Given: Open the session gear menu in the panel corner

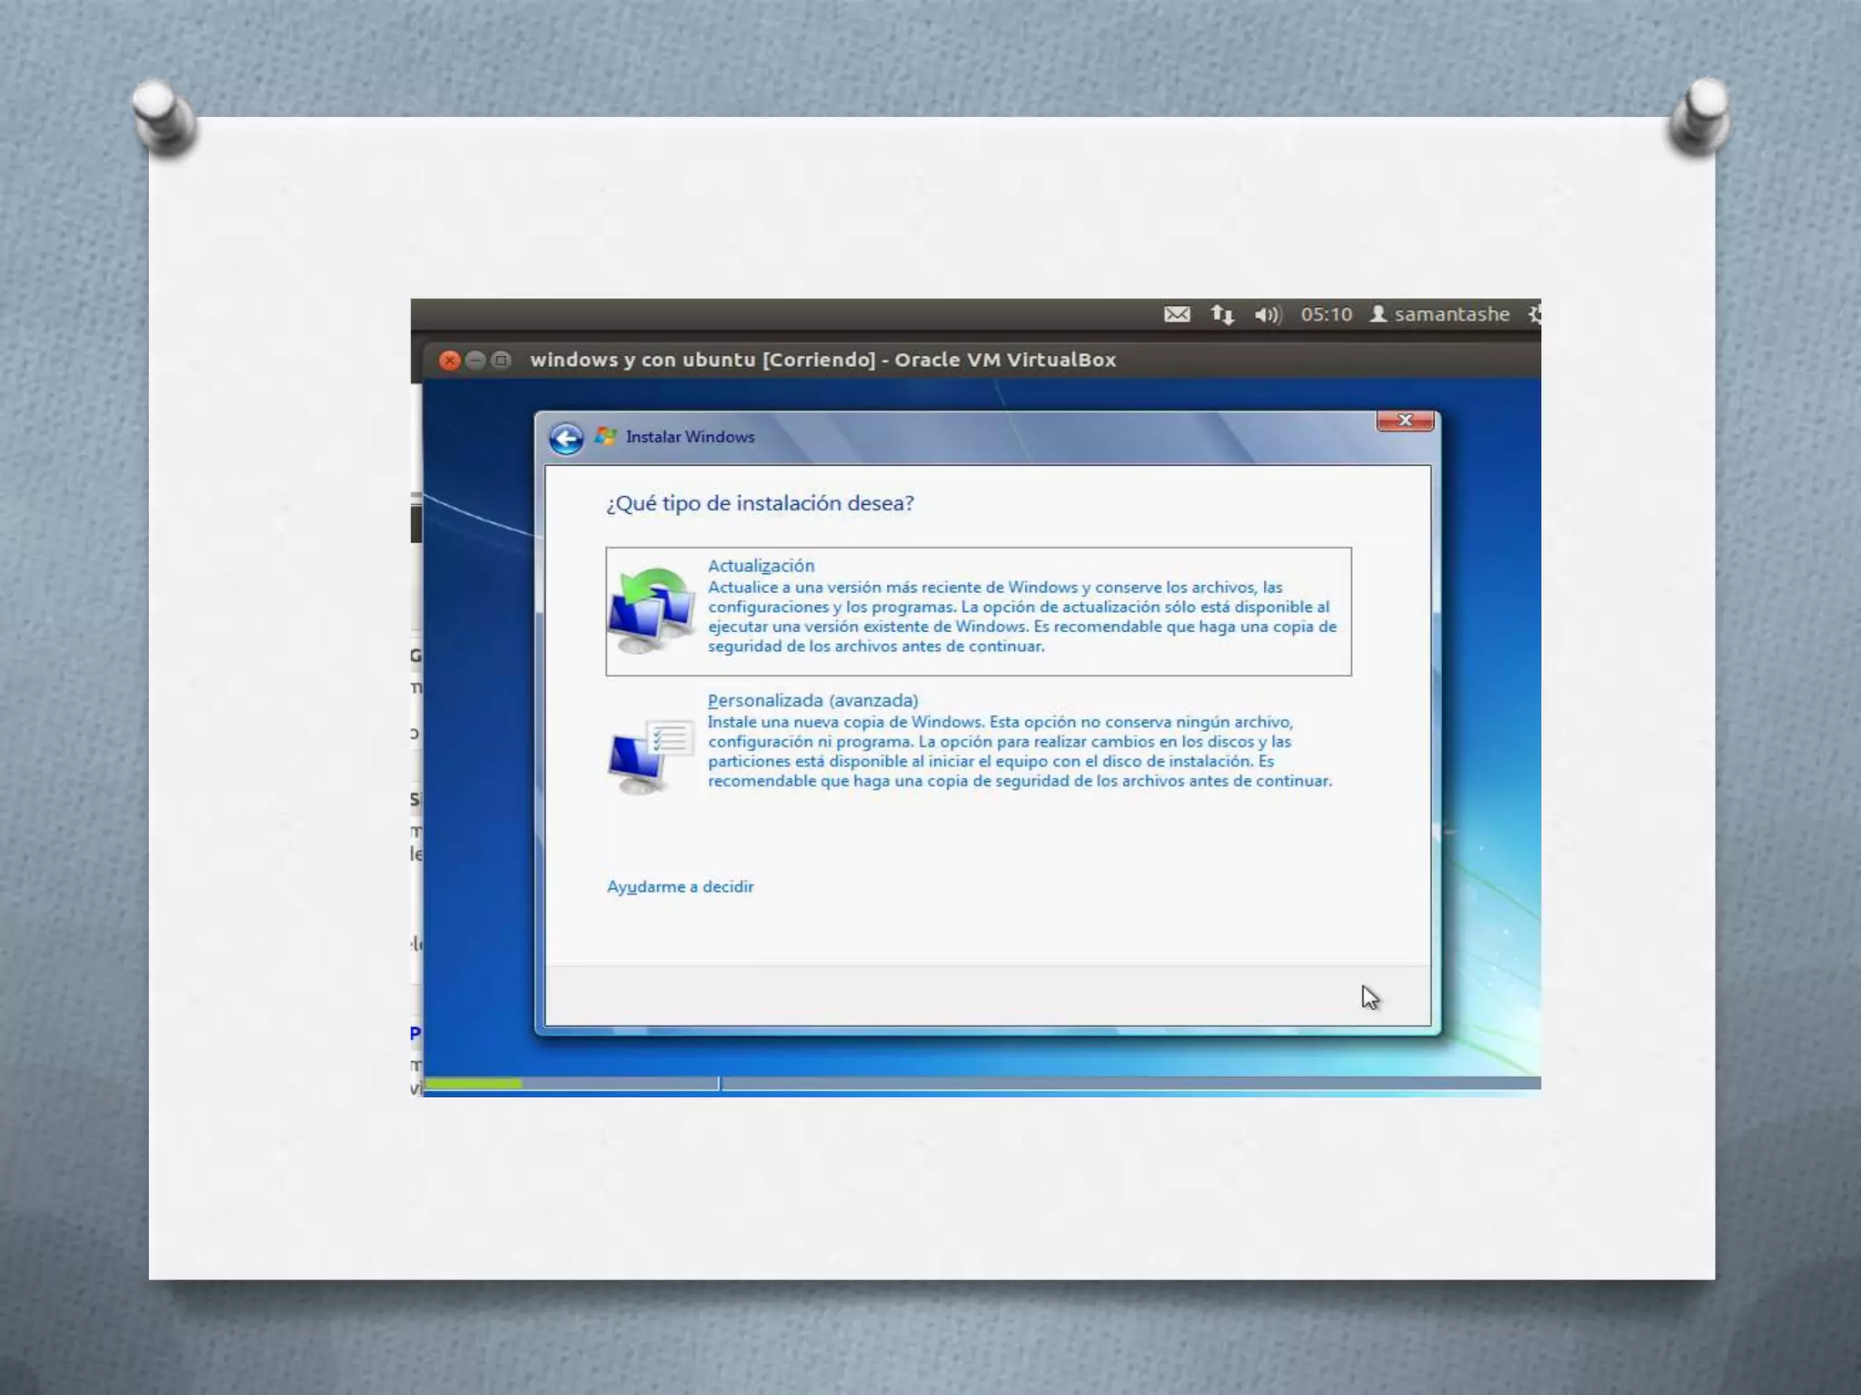Looking at the screenshot, I should coord(1534,314).
